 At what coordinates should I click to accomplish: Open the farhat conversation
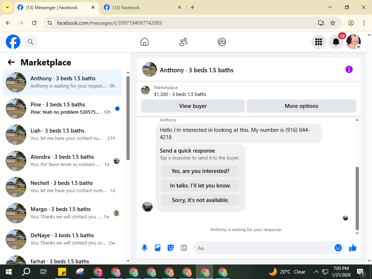coord(62,259)
